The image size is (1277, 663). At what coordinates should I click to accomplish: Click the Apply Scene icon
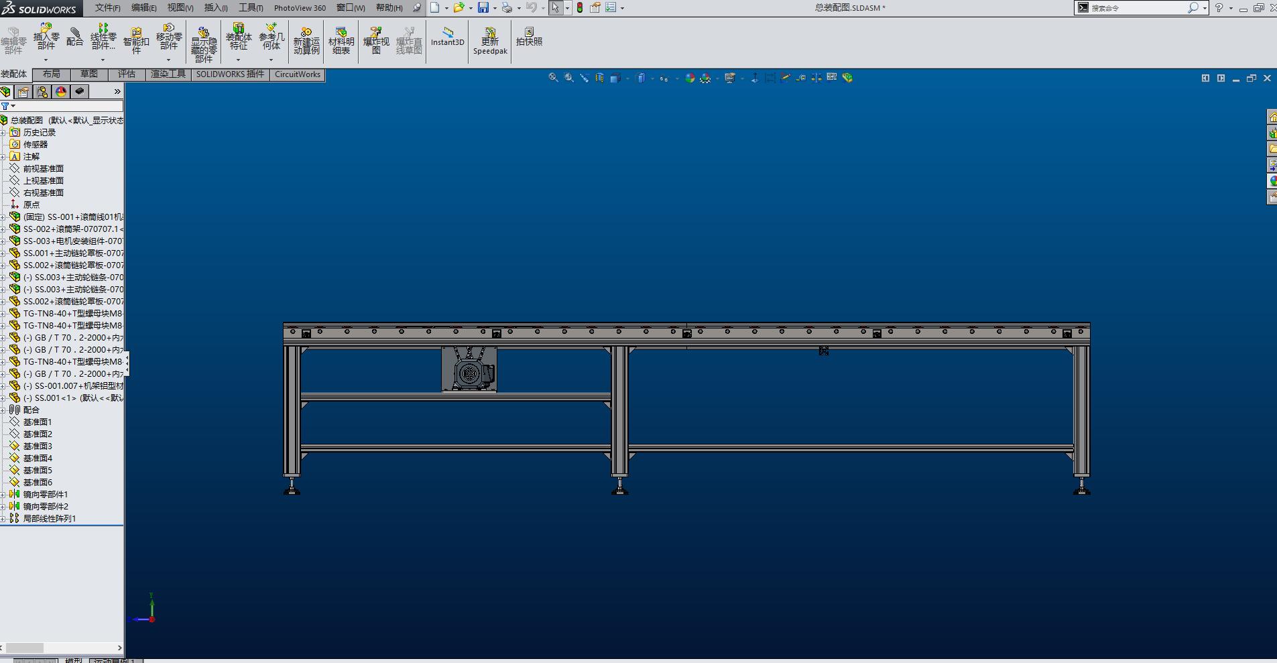[x=705, y=78]
